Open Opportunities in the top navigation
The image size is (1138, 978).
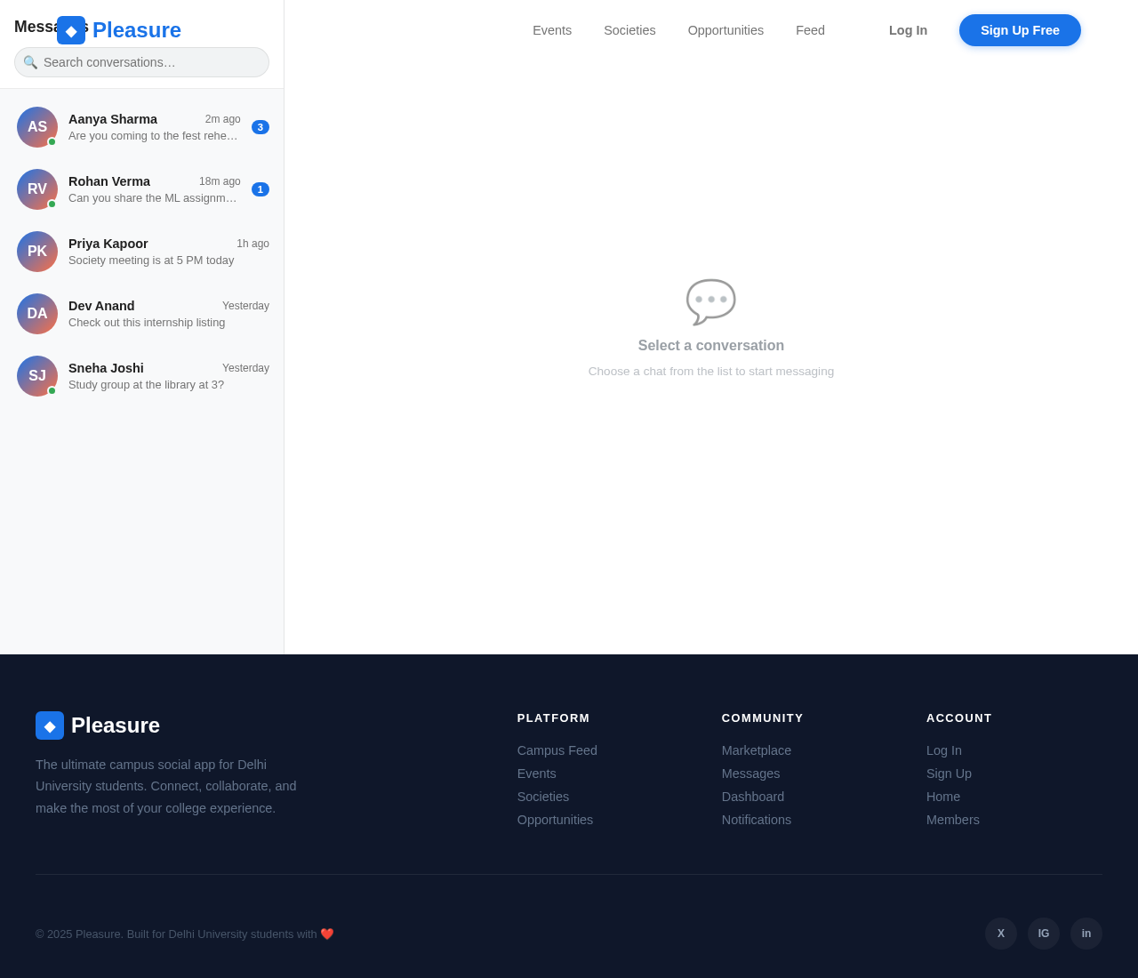[x=725, y=30]
